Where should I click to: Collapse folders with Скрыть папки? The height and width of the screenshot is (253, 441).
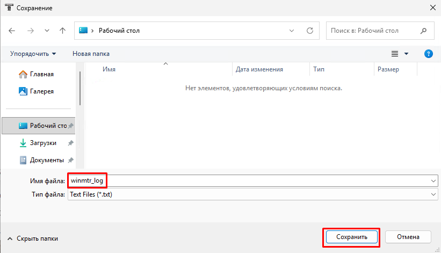[x=33, y=238]
